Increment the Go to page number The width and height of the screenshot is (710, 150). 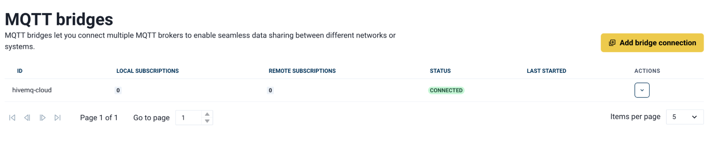coord(207,114)
